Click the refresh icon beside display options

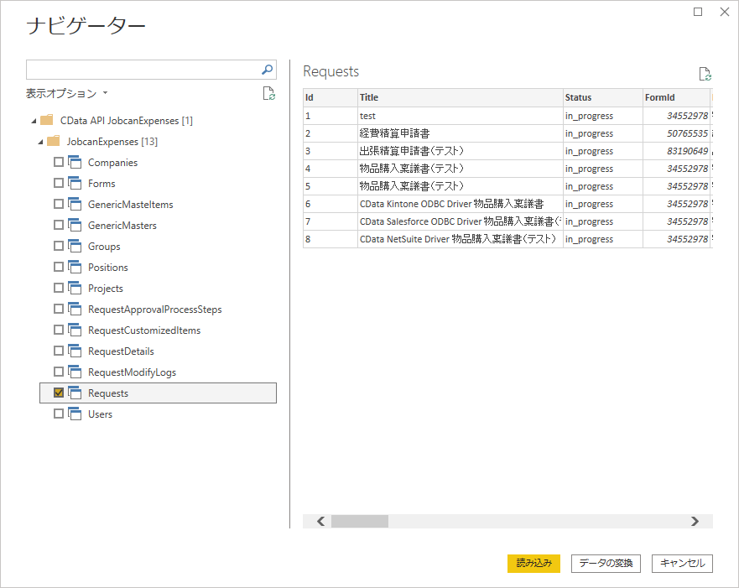pos(268,93)
